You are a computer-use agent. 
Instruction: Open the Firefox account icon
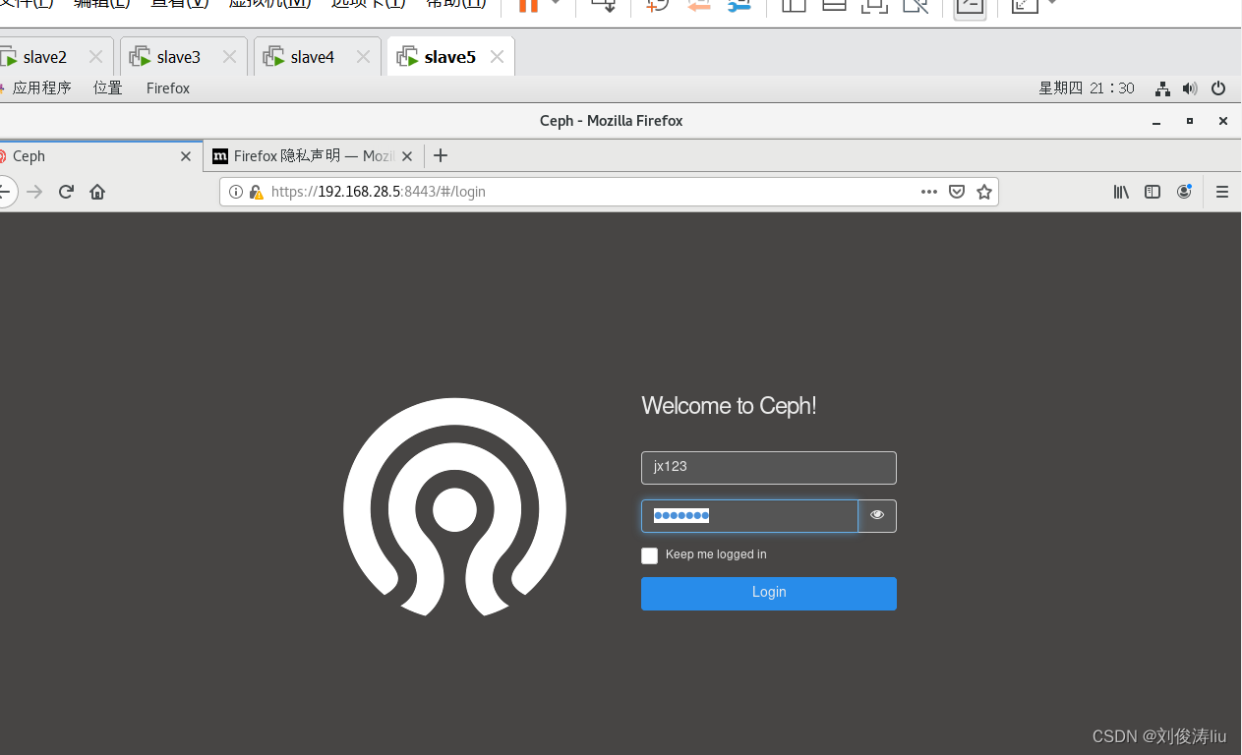1184,192
